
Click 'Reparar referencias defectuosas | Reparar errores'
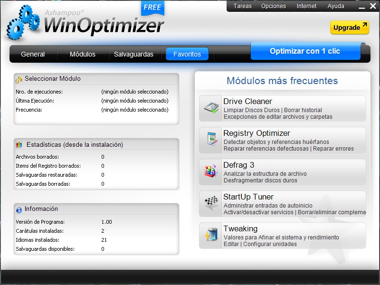pos(289,149)
